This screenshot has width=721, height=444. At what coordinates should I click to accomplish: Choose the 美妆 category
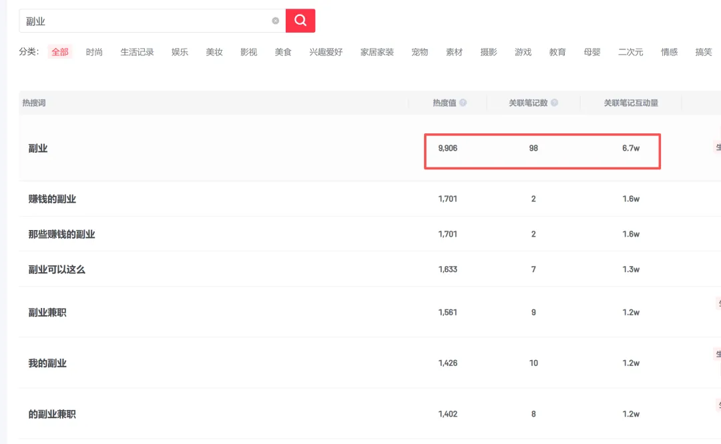[214, 52]
